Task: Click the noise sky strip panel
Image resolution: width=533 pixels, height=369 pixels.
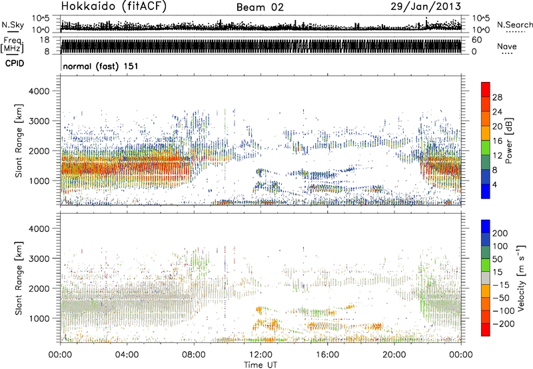Action: coord(261,24)
